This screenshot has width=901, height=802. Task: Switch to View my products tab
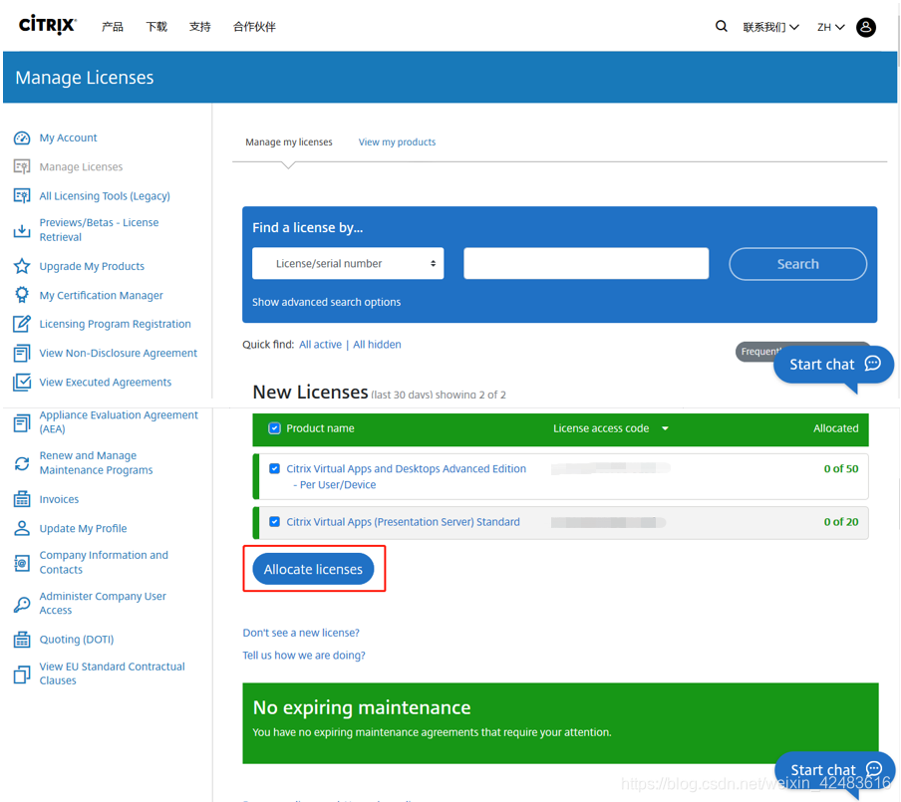[397, 141]
